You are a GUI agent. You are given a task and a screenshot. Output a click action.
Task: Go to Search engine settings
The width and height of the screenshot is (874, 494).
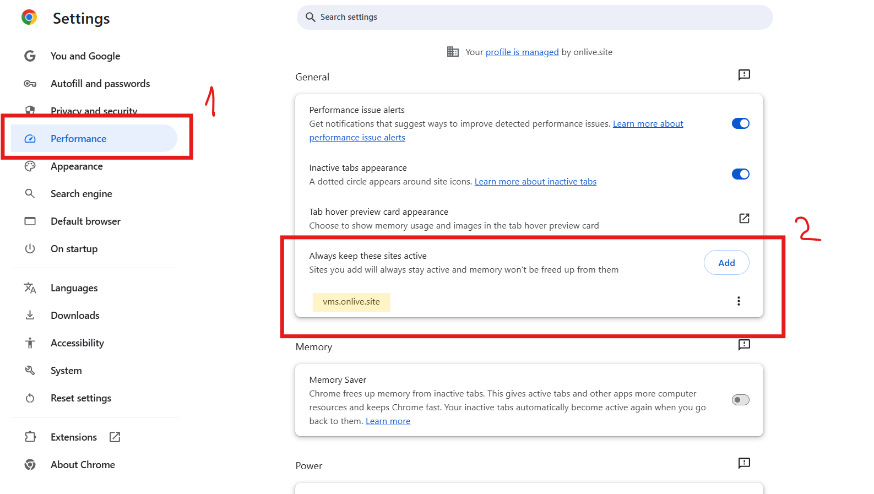[x=81, y=194]
